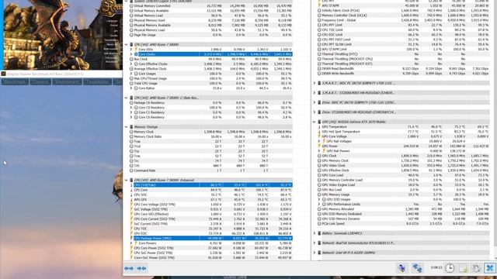Click the remote-connection computer icon in bottom toolbar
This screenshot has width=497, height=279.
pyautogui.click(x=402, y=268)
